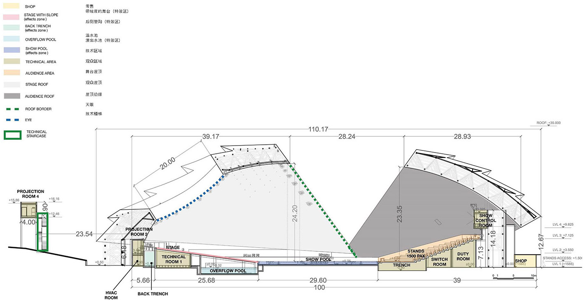Click the 'EYE' legend label
This screenshot has width=585, height=301.
click(28, 120)
